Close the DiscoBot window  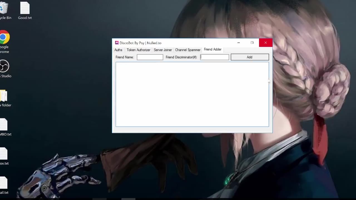(x=266, y=43)
